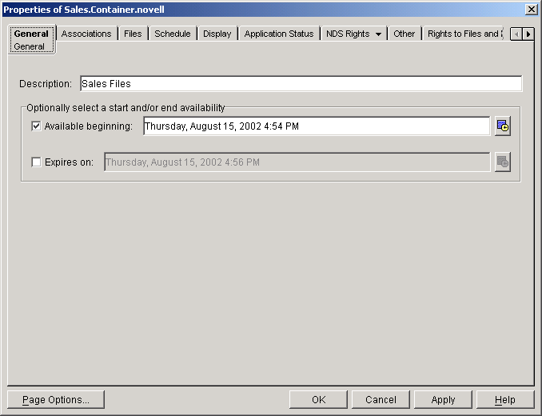
Task: Click the disabled Expires on calendar icon
Action: coord(502,162)
